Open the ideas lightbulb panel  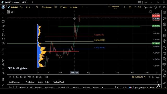tap(164, 41)
